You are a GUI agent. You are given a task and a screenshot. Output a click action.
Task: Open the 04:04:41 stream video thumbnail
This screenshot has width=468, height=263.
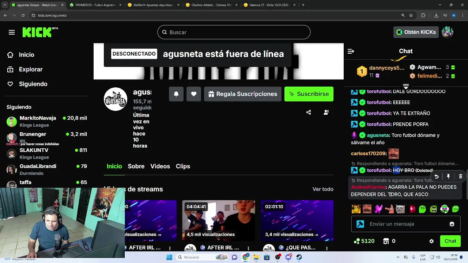219,220
